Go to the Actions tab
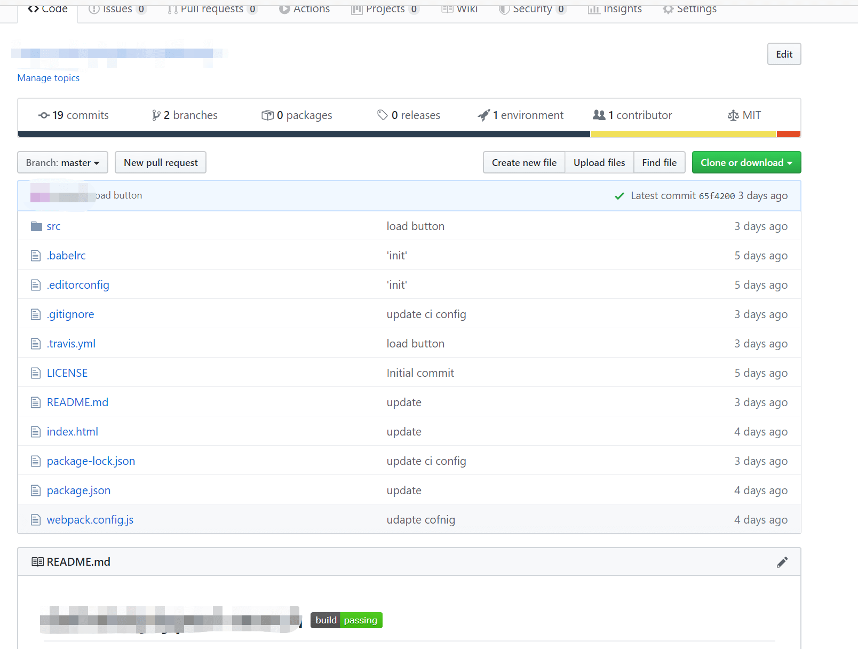The height and width of the screenshot is (649, 858). [304, 9]
